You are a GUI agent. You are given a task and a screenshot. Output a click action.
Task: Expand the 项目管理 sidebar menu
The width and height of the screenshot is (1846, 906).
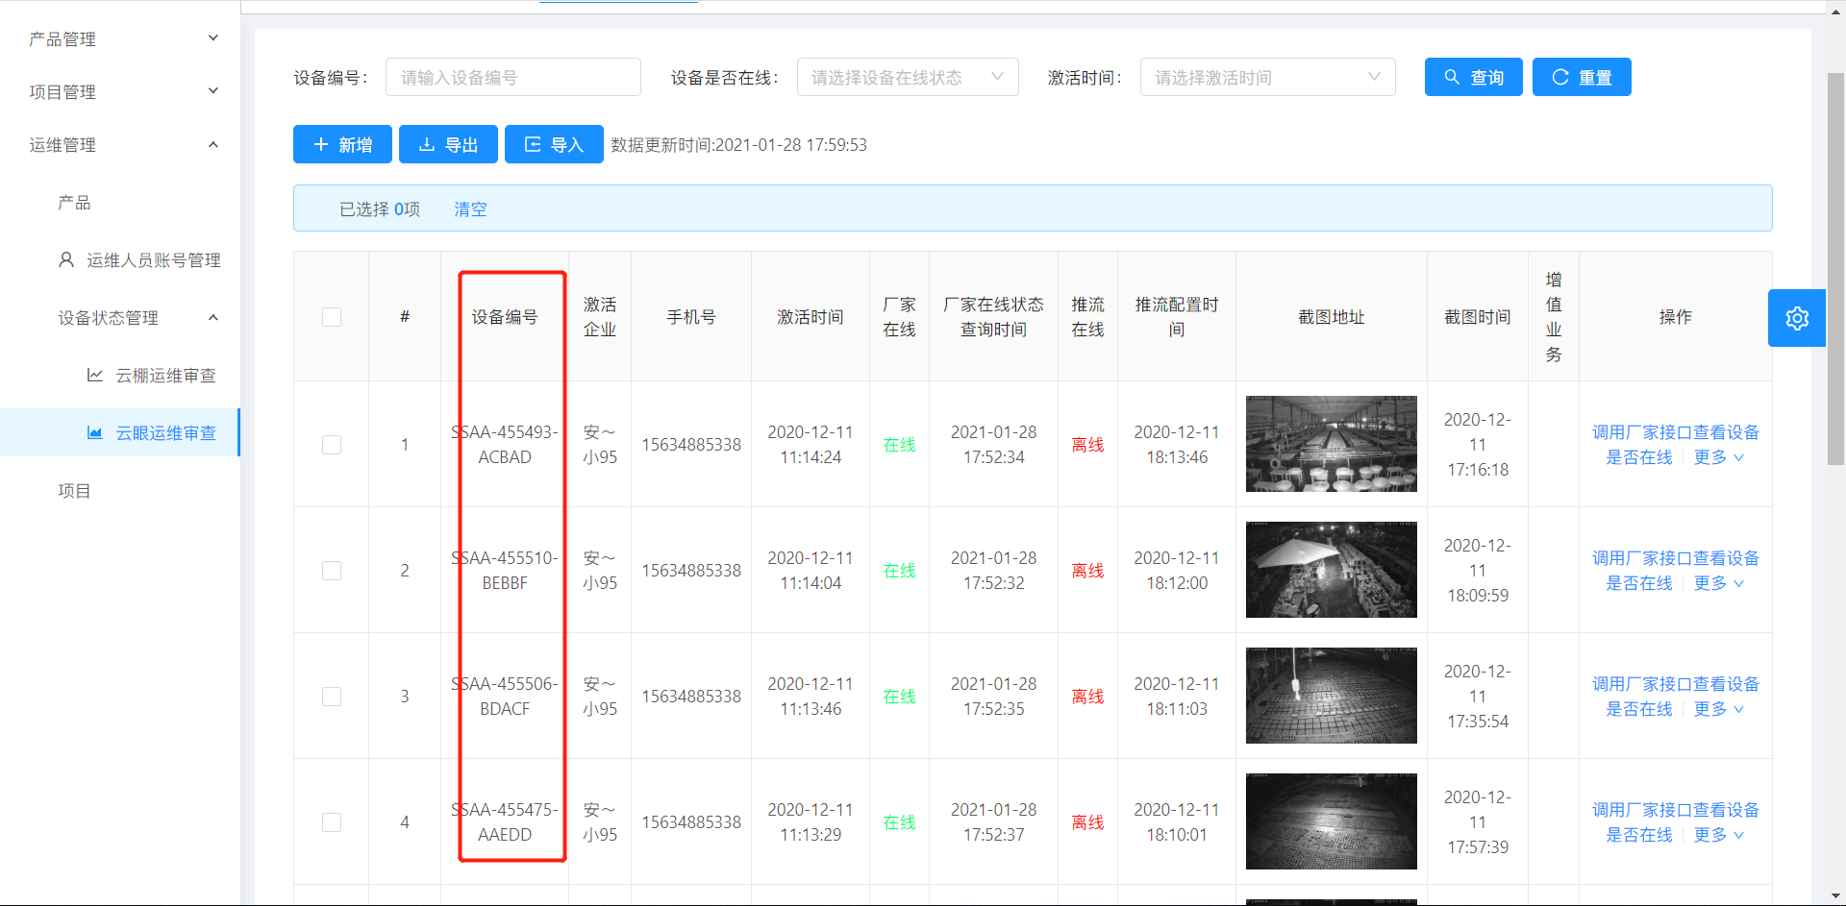click(x=120, y=91)
